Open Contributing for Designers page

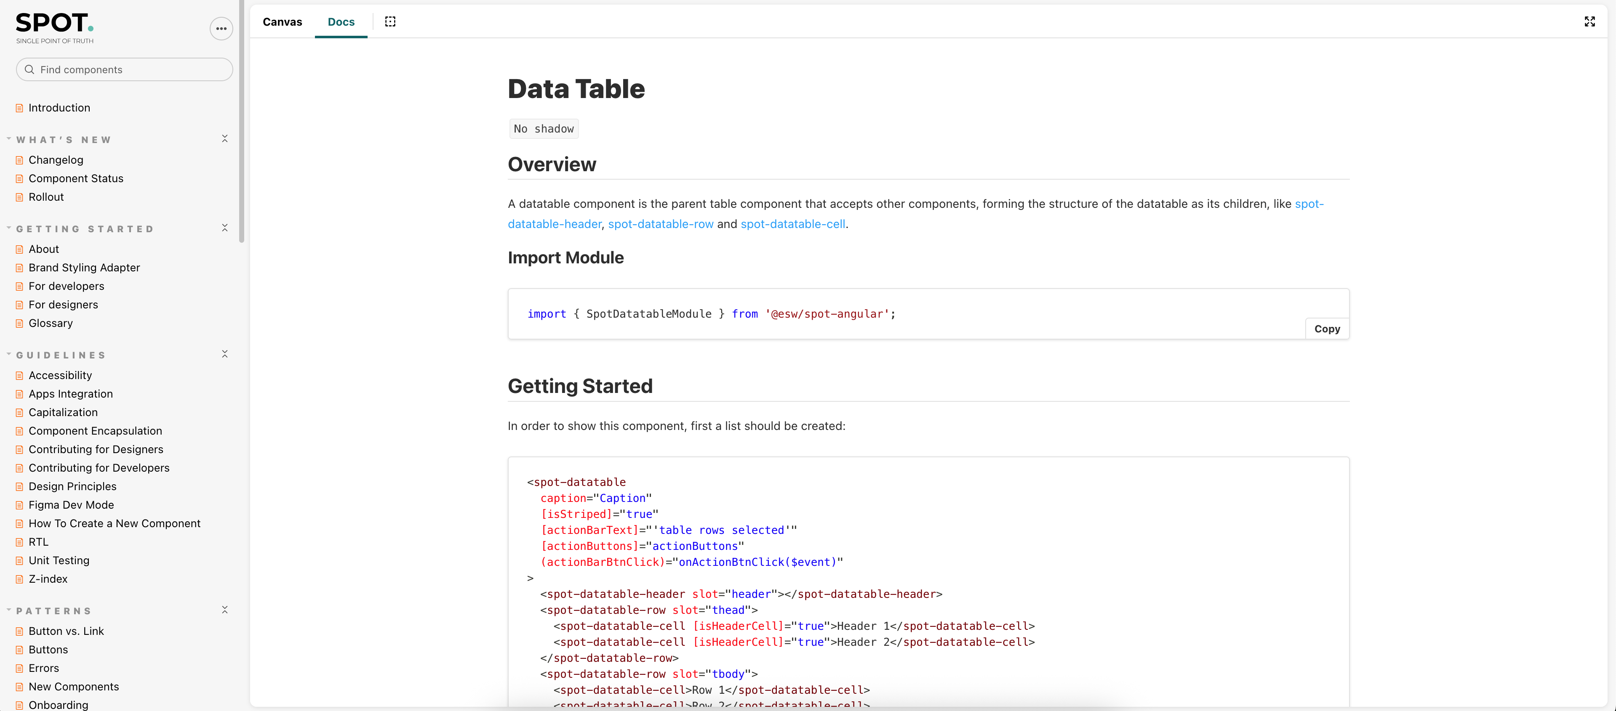point(96,450)
